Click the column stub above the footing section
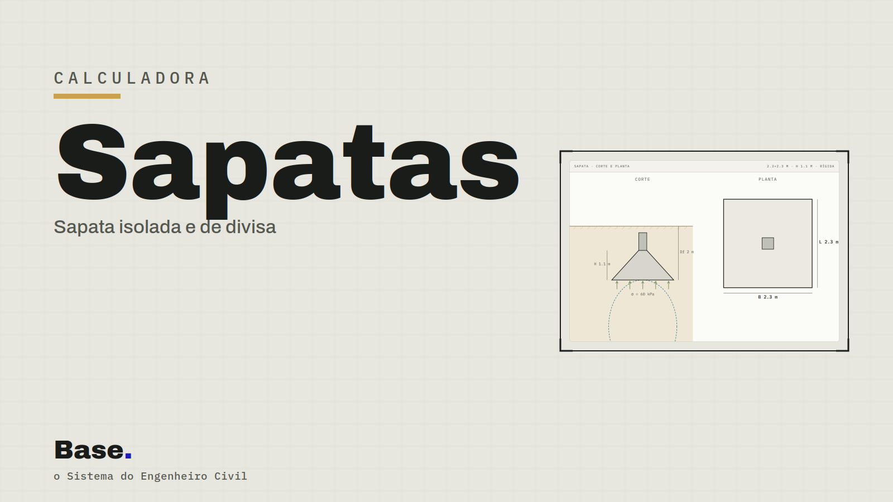 click(643, 242)
